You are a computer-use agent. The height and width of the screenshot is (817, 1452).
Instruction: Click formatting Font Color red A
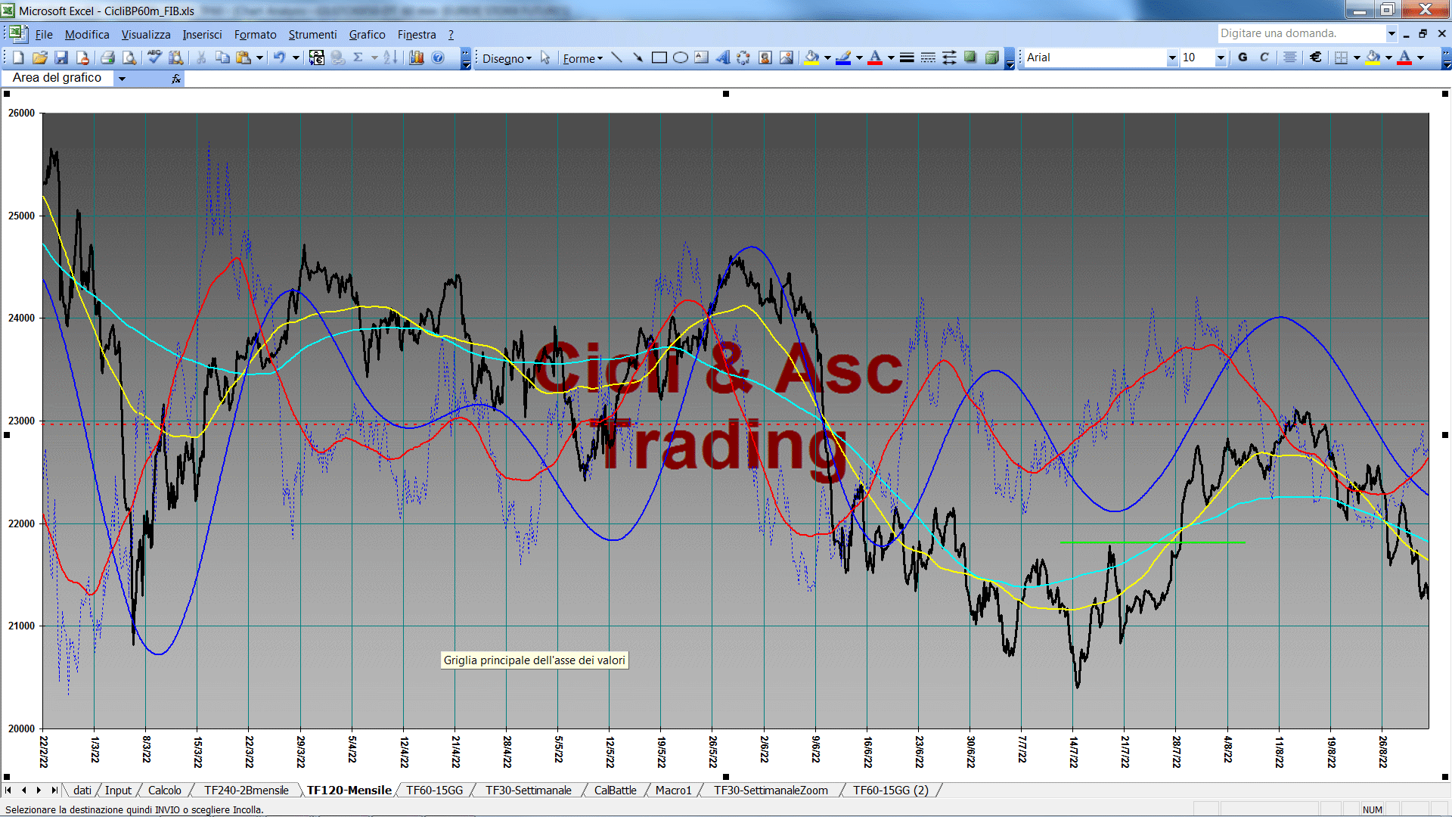pyautogui.click(x=1404, y=57)
